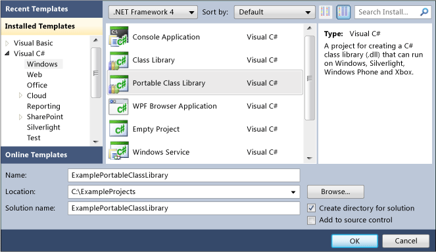Open the .NET Framework 4 dropdown
The image size is (436, 252).
(153, 13)
